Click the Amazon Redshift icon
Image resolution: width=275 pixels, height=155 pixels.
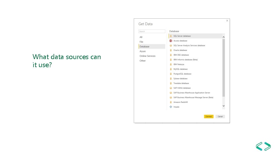click(171, 102)
